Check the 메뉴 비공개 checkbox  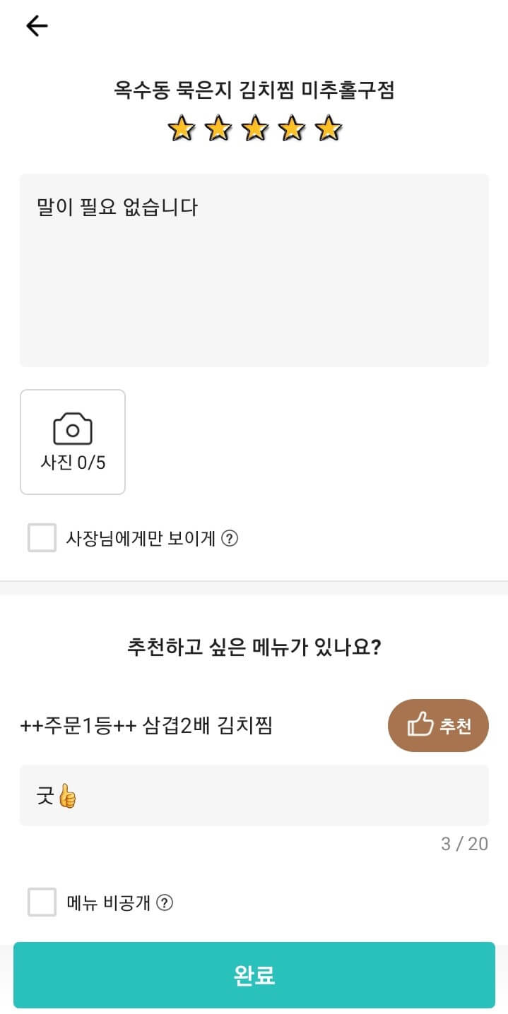[41, 902]
